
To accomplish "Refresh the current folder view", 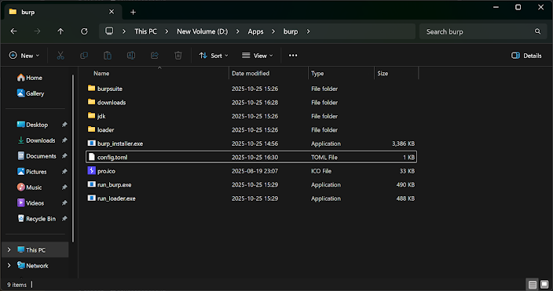I will coord(84,31).
